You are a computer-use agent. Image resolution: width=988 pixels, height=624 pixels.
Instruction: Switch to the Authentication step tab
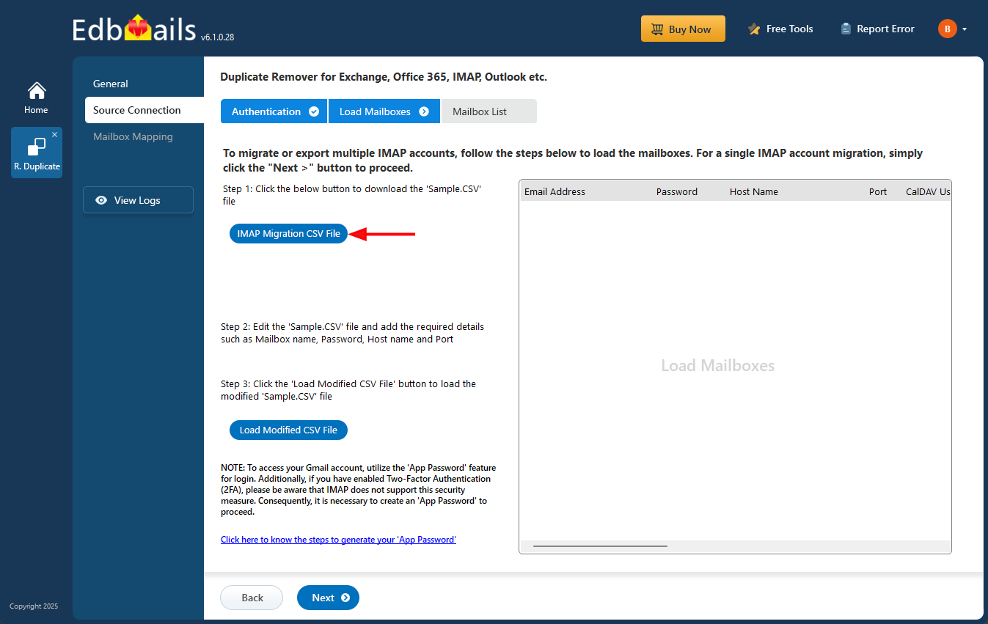(x=274, y=111)
